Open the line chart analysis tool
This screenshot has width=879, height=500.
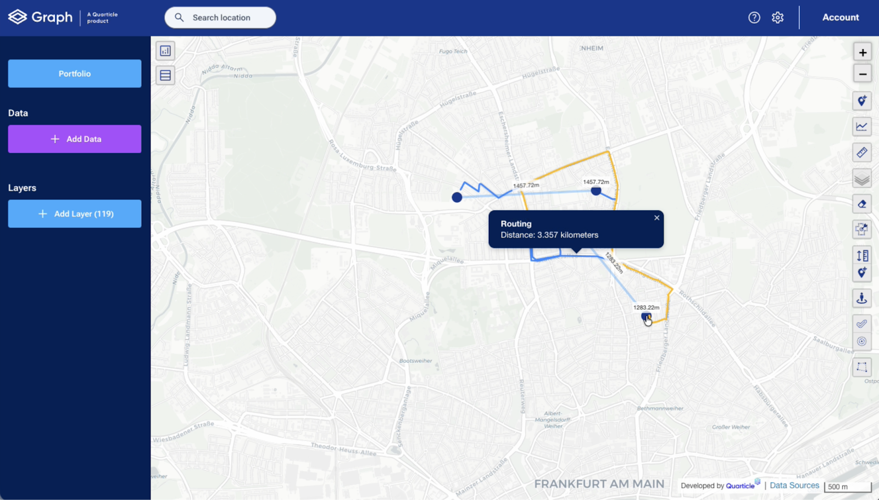[x=862, y=127]
